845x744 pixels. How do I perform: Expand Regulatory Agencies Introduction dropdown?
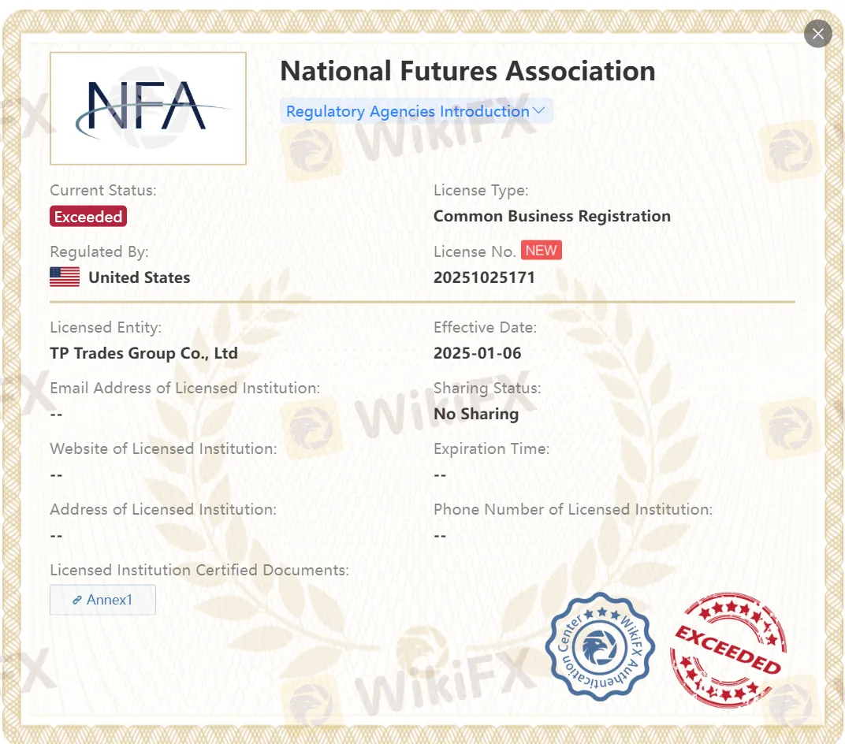(415, 111)
